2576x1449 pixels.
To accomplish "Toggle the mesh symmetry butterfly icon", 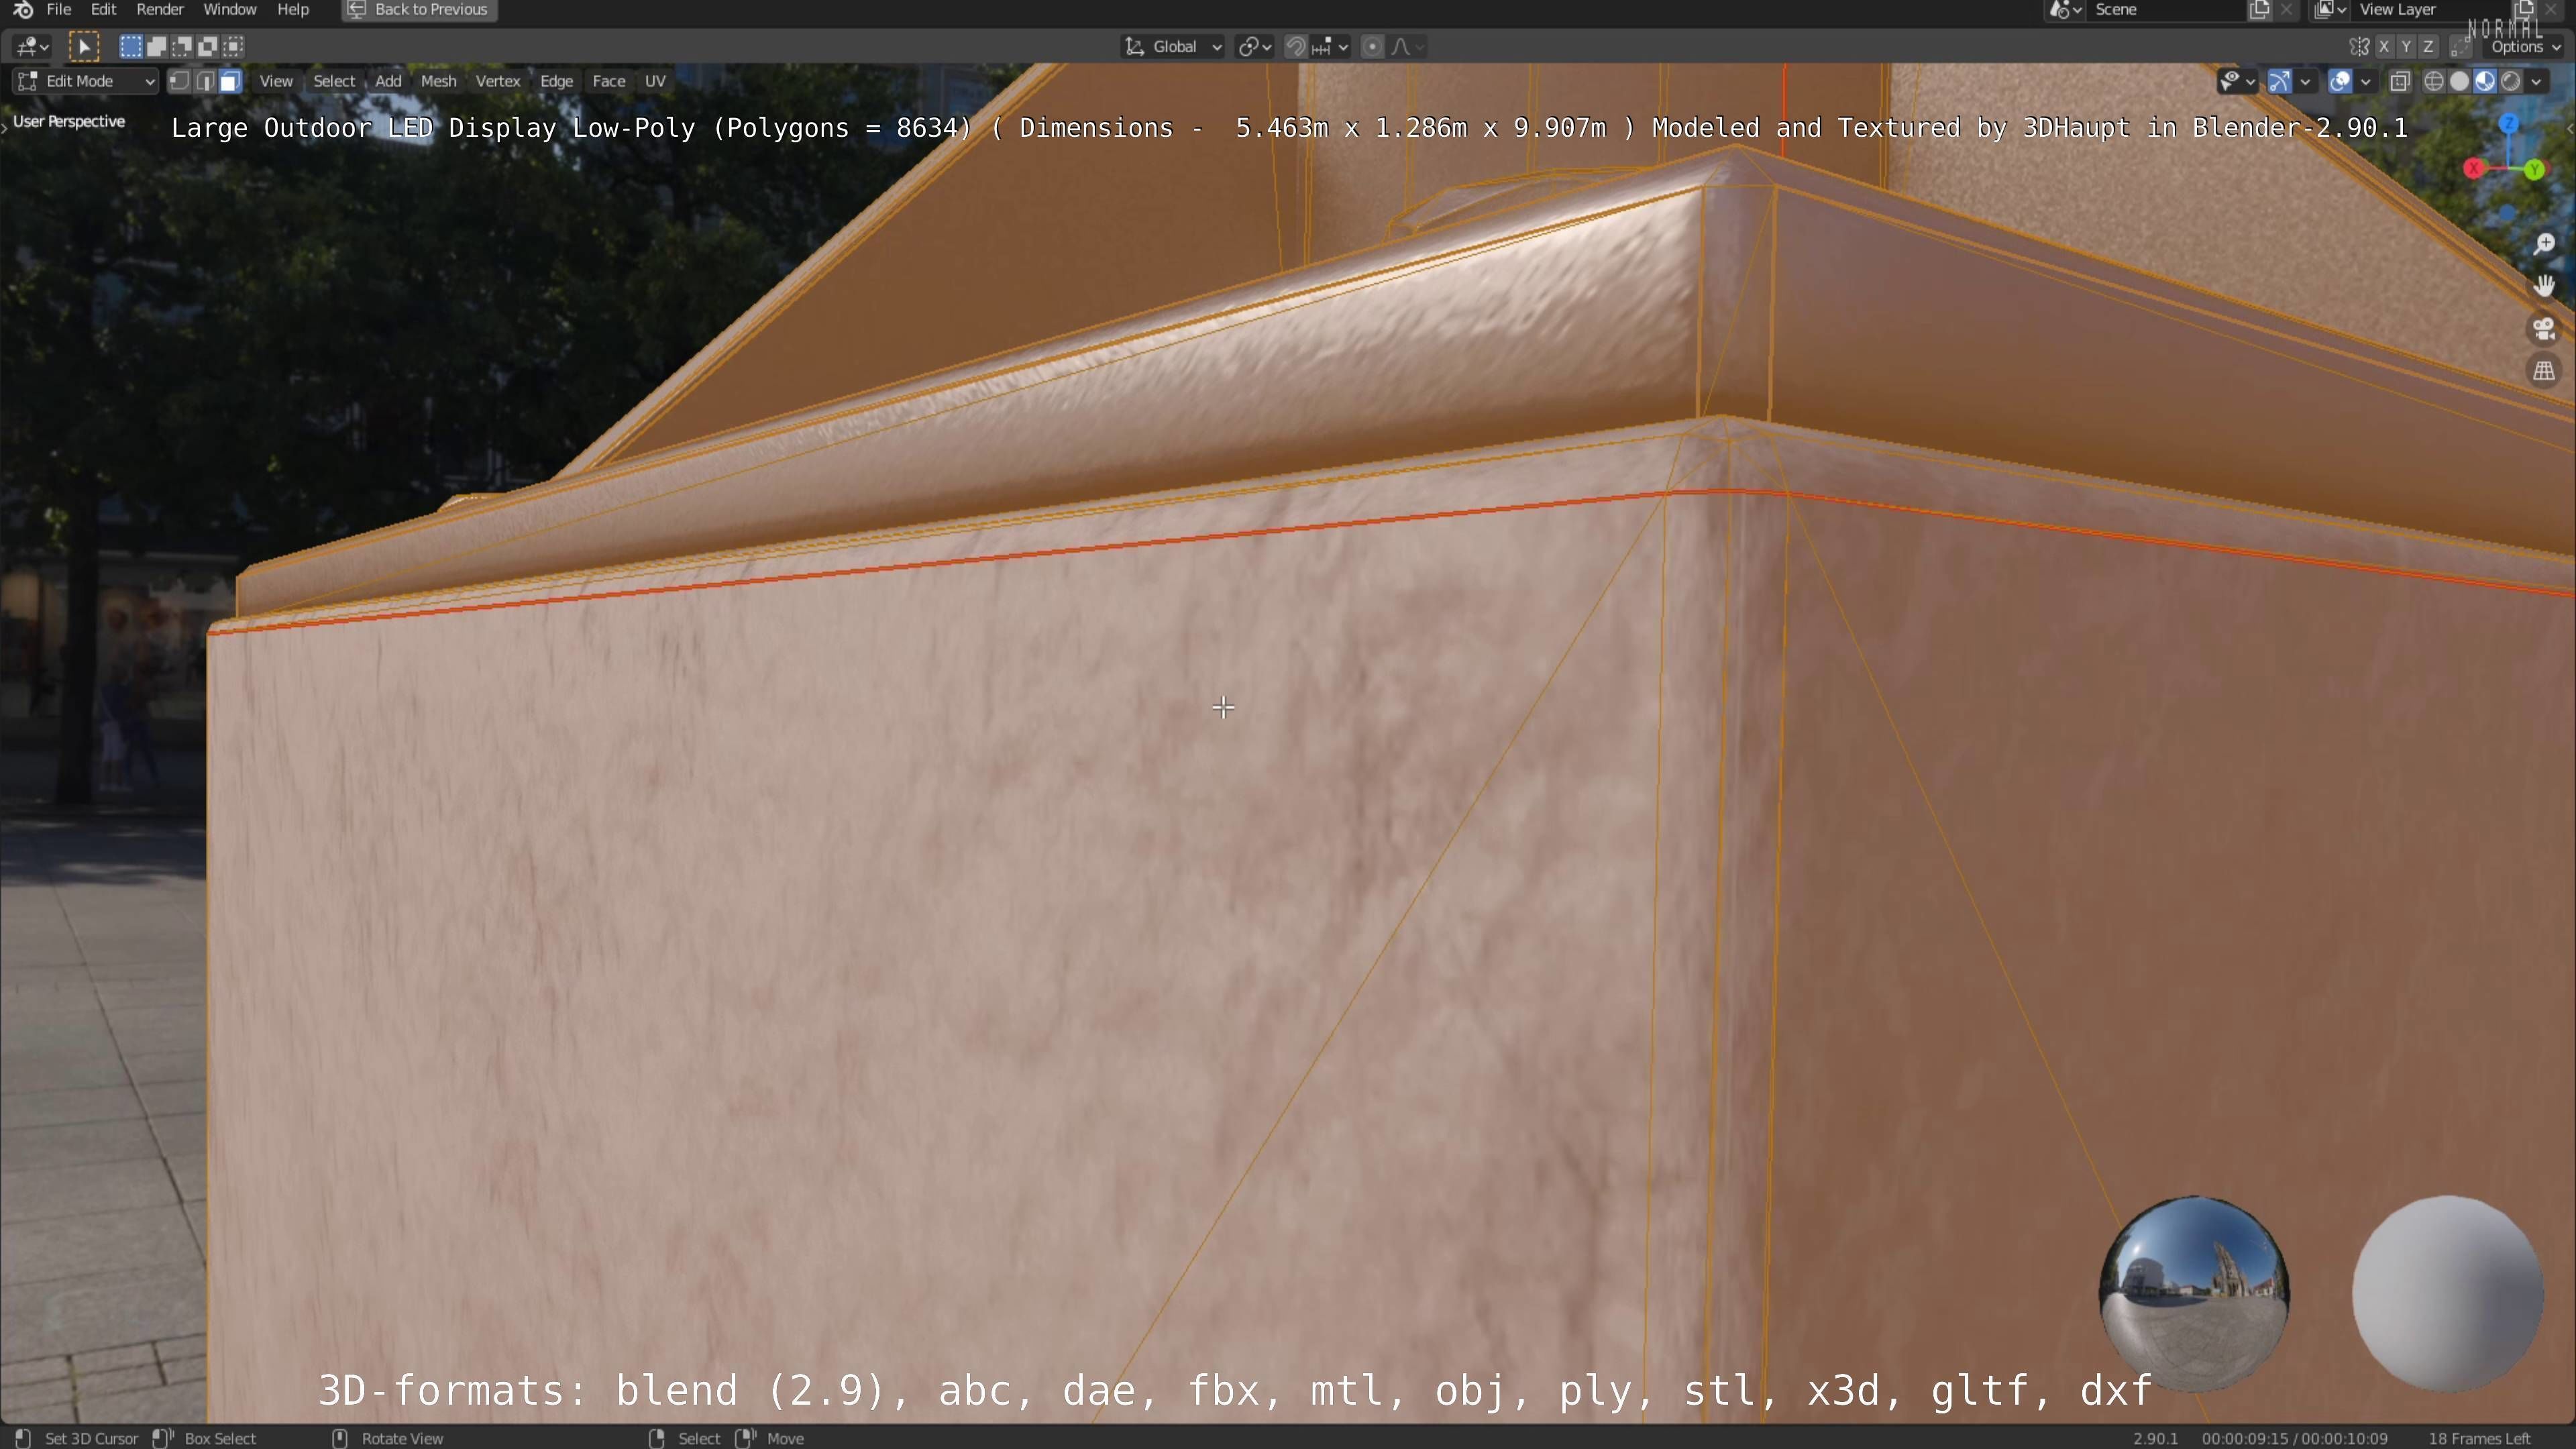I will [2359, 47].
